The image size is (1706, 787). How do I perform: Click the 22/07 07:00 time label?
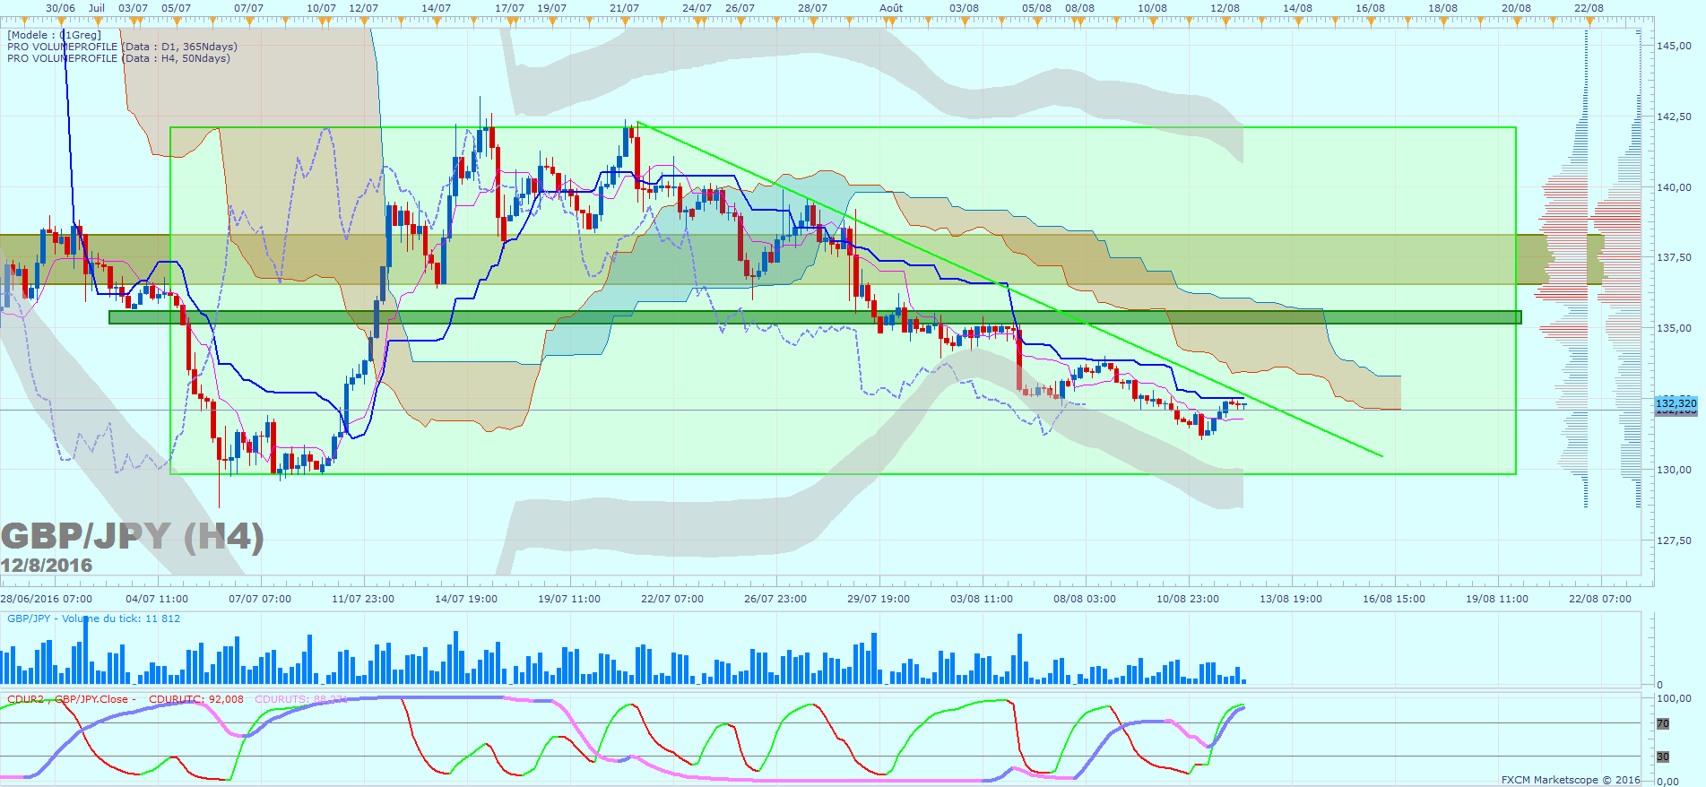672,599
